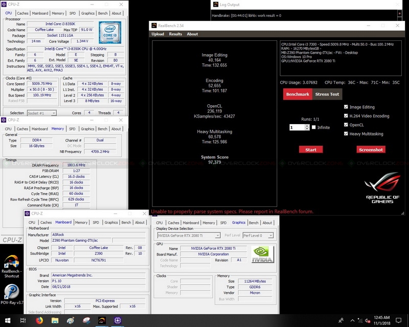409x327 pixels.
Task: Click the muted volume tray icon
Action: pos(368,320)
